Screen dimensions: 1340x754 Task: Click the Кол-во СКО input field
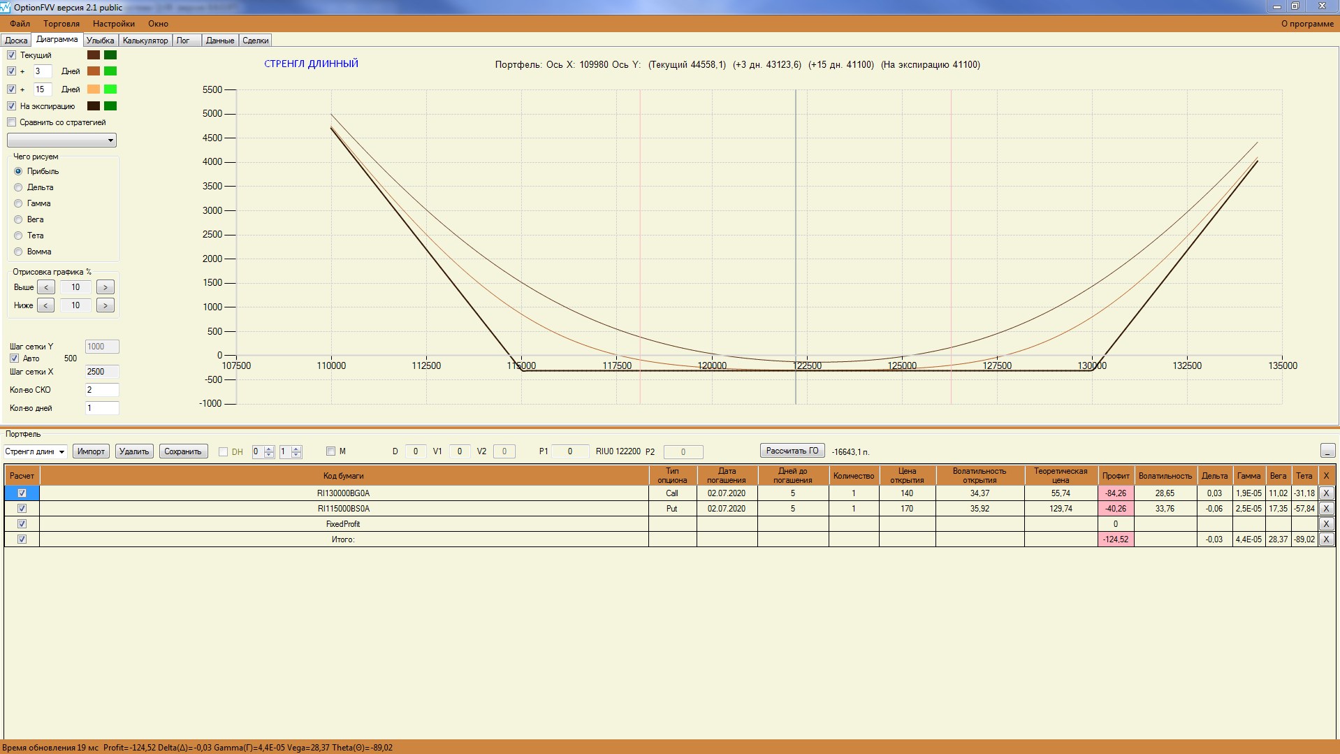tap(102, 390)
